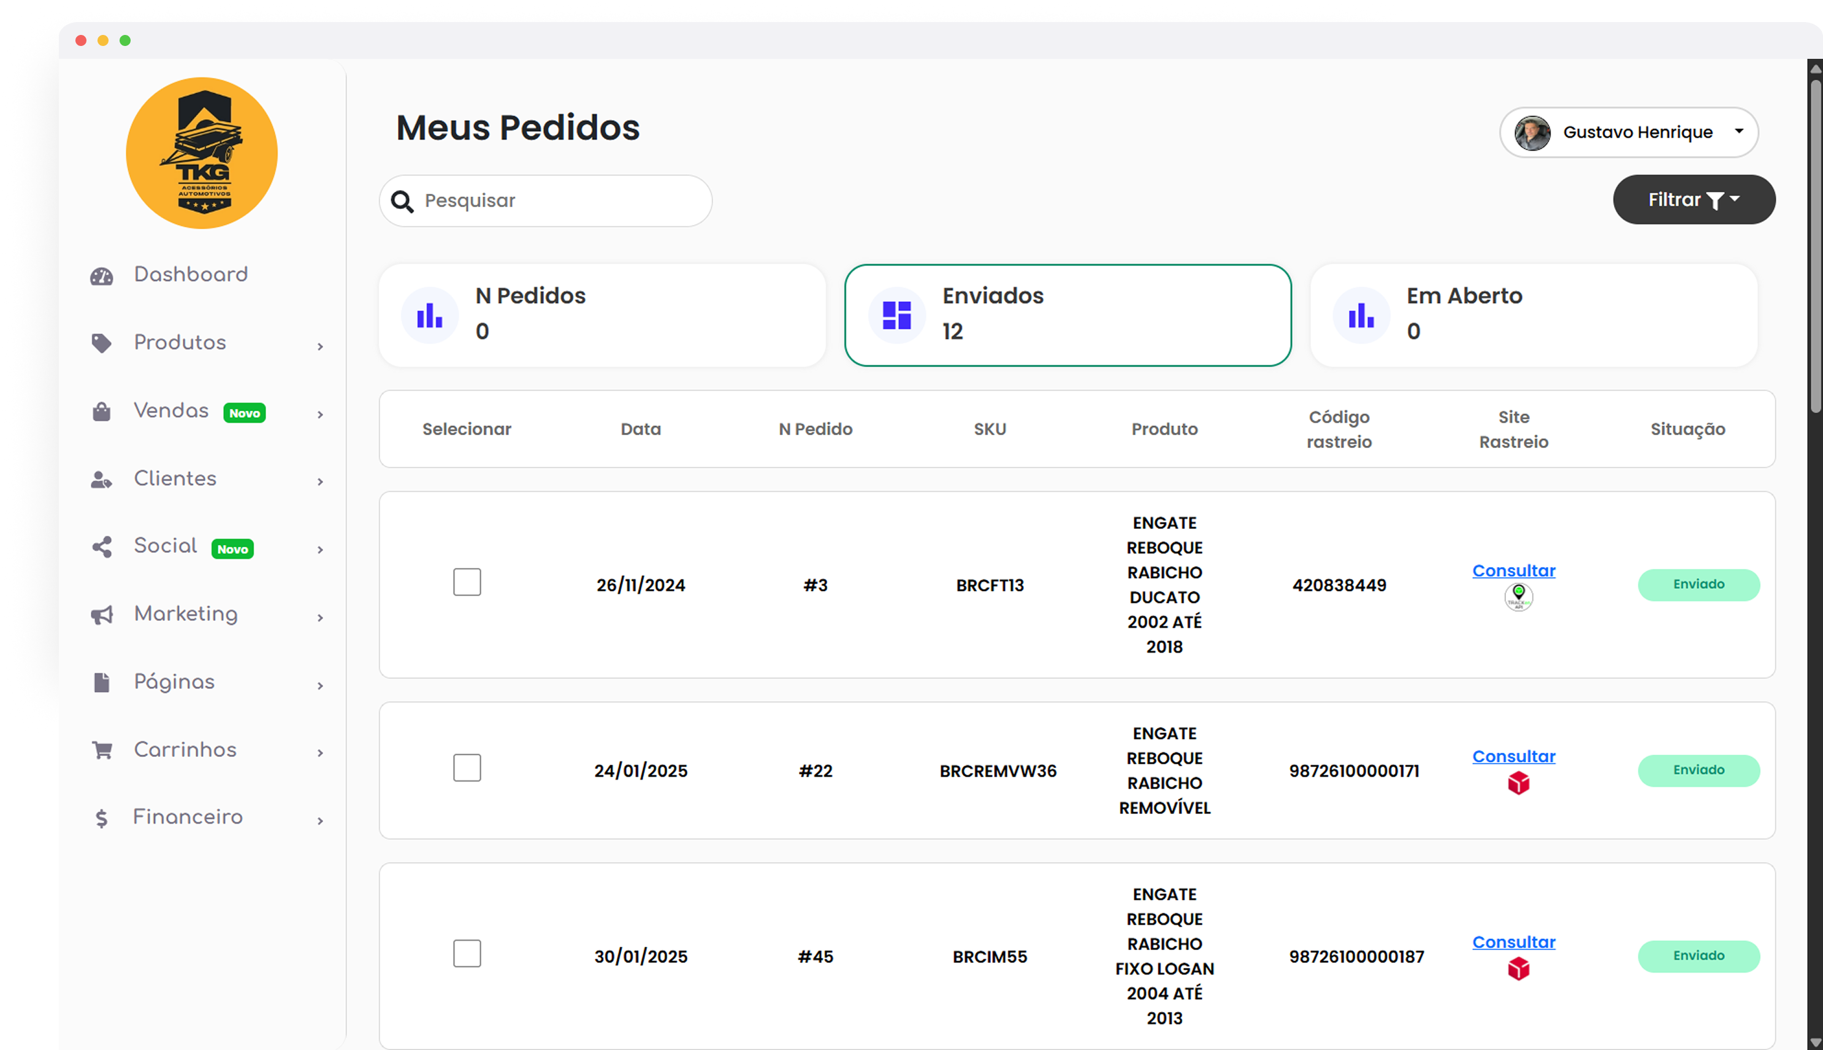Select the N Pedidos summary card
The width and height of the screenshot is (1823, 1050).
[x=602, y=315]
